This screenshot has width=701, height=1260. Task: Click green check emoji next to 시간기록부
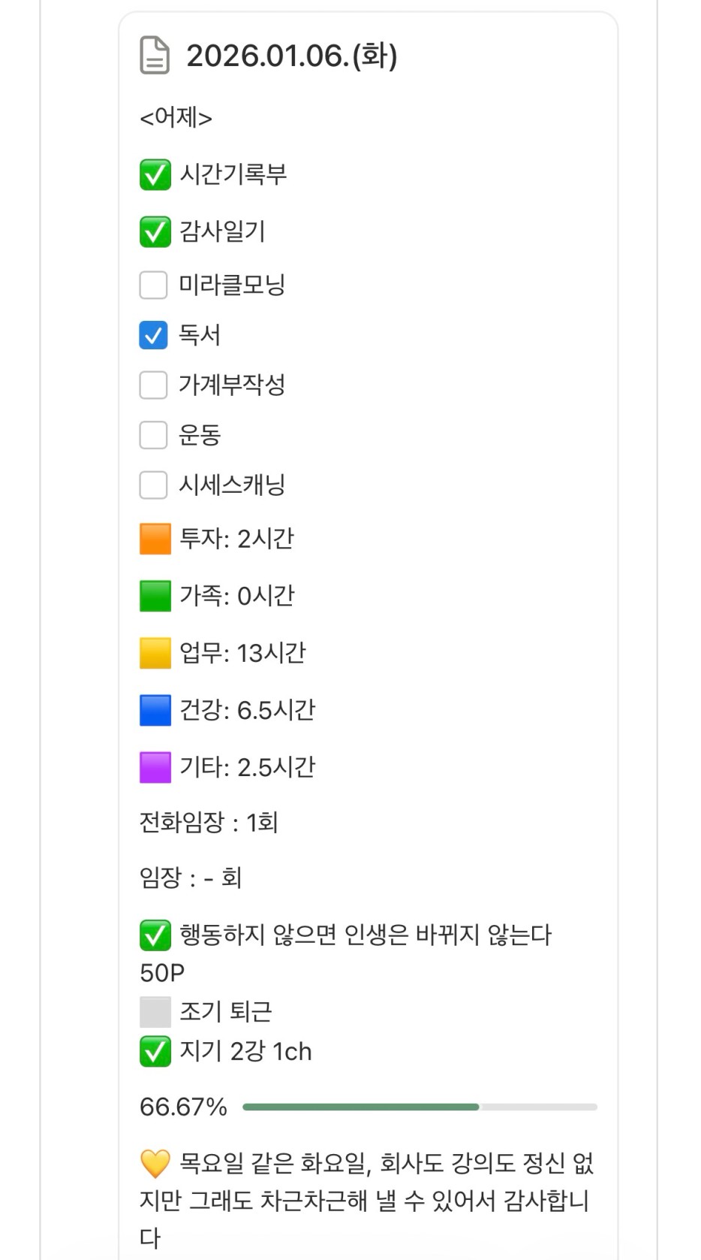[x=155, y=175]
